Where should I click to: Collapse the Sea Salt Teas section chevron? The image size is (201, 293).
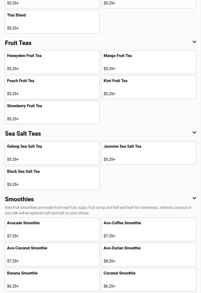coord(194,133)
